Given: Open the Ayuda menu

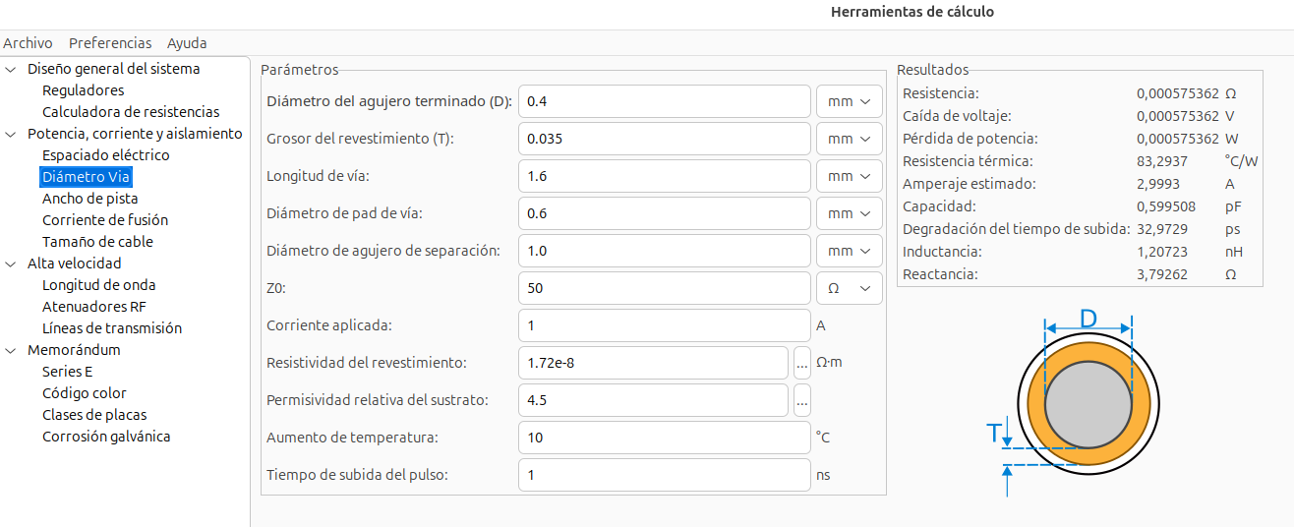Looking at the screenshot, I should click(x=187, y=43).
